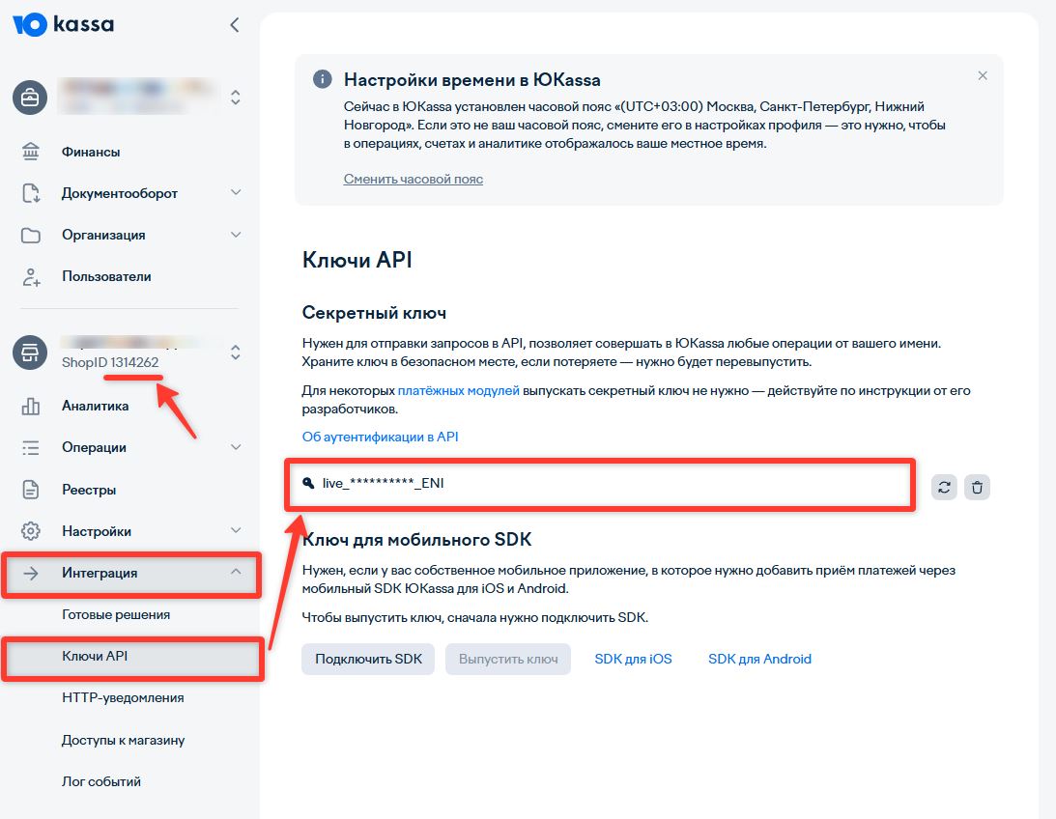This screenshot has width=1056, height=819.
Task: Open the платёжных модулей link
Action: tap(459, 390)
